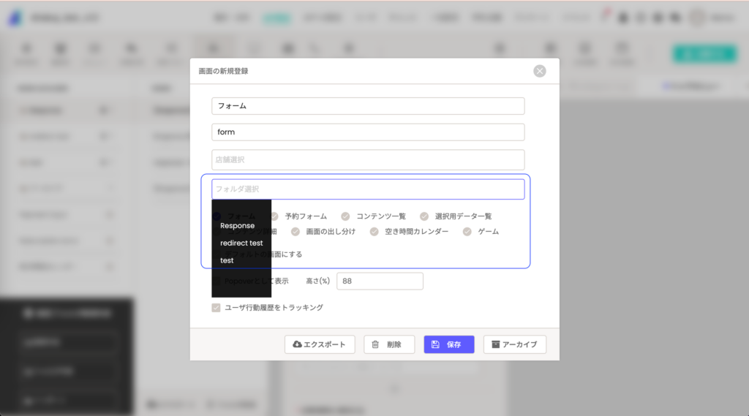Click the 高さ(%) field showing 88
Viewport: 749px width, 416px height.
coord(380,281)
